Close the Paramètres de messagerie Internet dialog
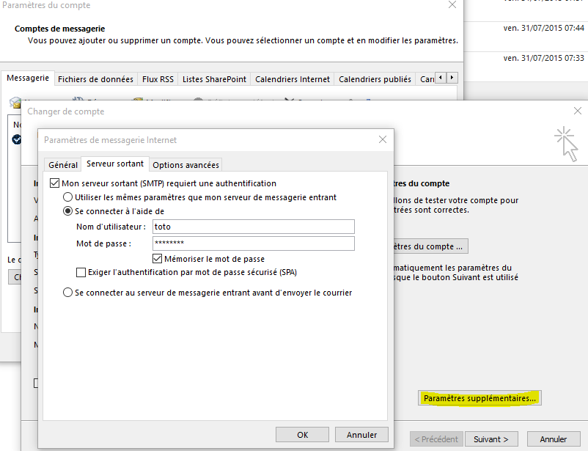Image resolution: width=588 pixels, height=451 pixels. [383, 139]
